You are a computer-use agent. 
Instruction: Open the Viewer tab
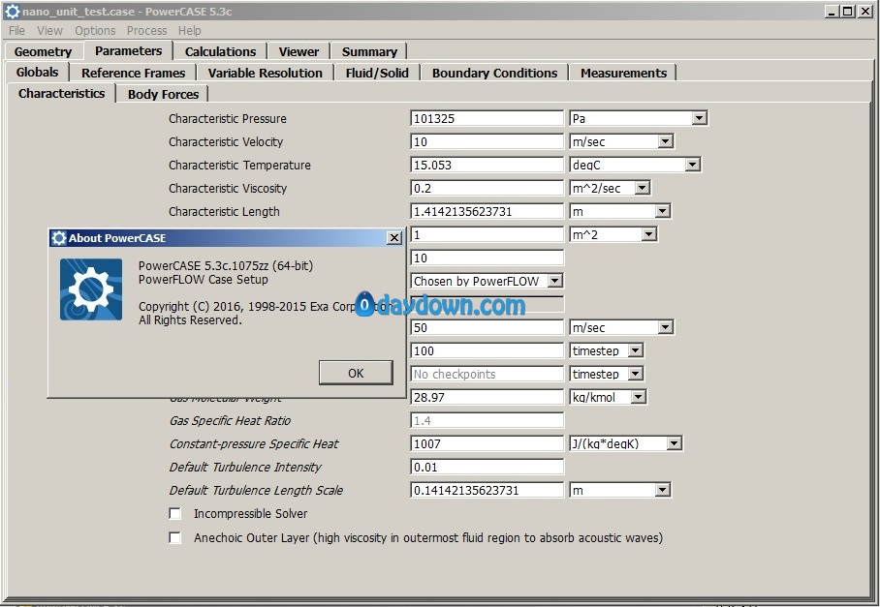299,51
